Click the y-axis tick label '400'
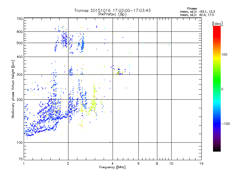The width and height of the screenshot is (237, 178). pos(20,57)
